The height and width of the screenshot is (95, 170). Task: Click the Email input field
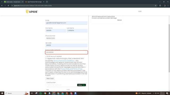coord(66,23)
